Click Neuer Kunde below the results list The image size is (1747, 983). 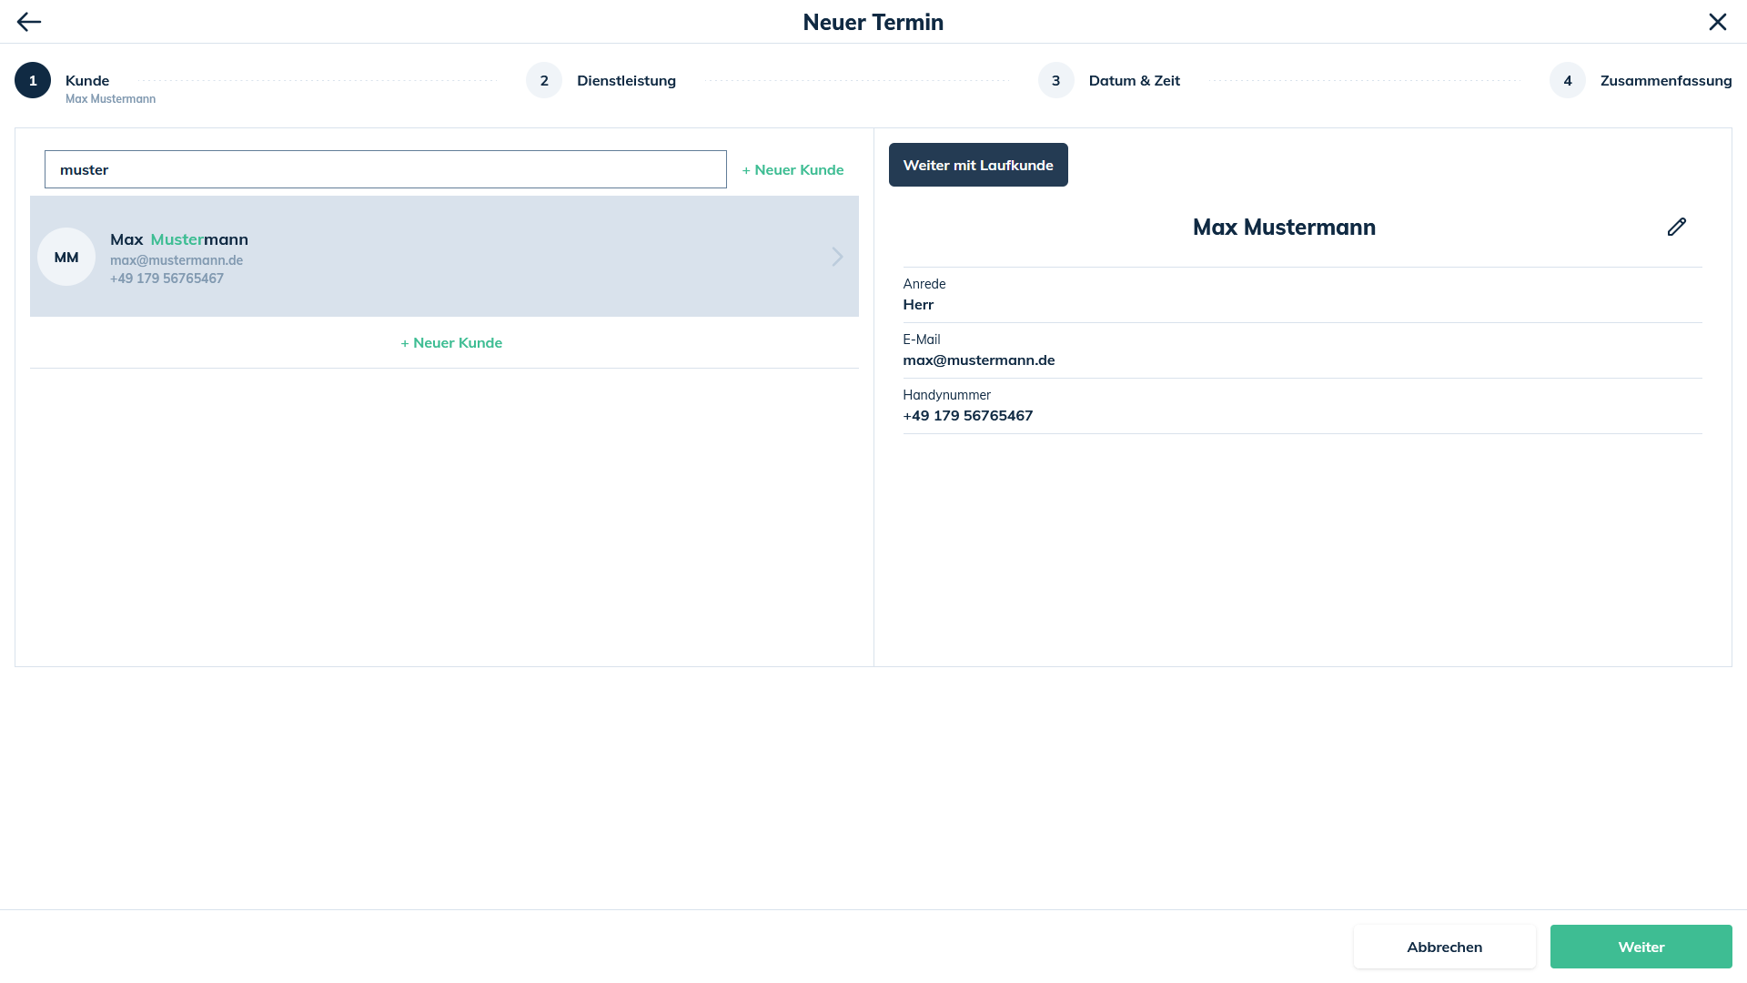451,342
